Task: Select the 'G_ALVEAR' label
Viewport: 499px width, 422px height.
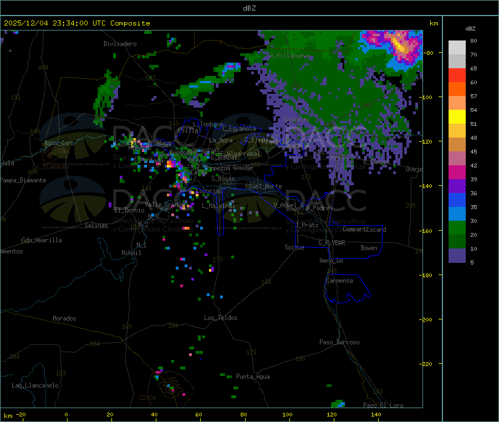Action: [x=332, y=243]
